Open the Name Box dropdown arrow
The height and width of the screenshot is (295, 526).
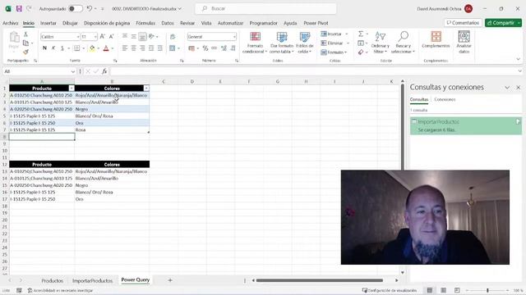73,71
